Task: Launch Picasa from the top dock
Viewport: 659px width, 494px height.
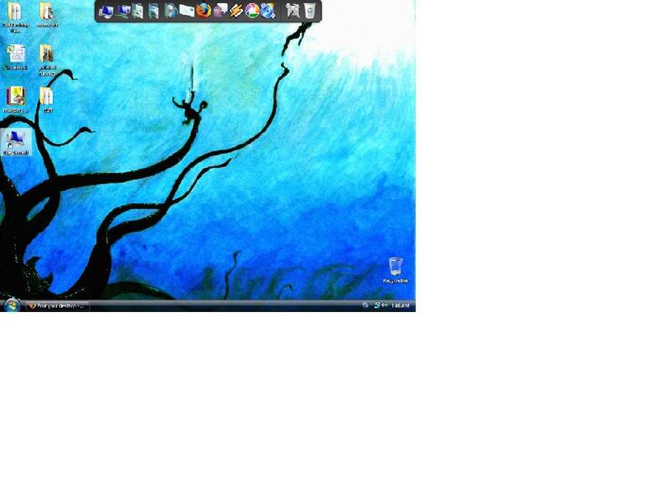Action: 252,11
